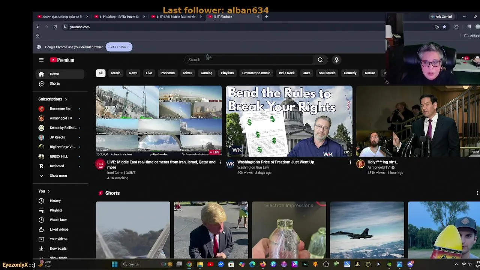Open Intel Cams OSINT channel link
Screen dimensions: 480x270
tap(121, 173)
